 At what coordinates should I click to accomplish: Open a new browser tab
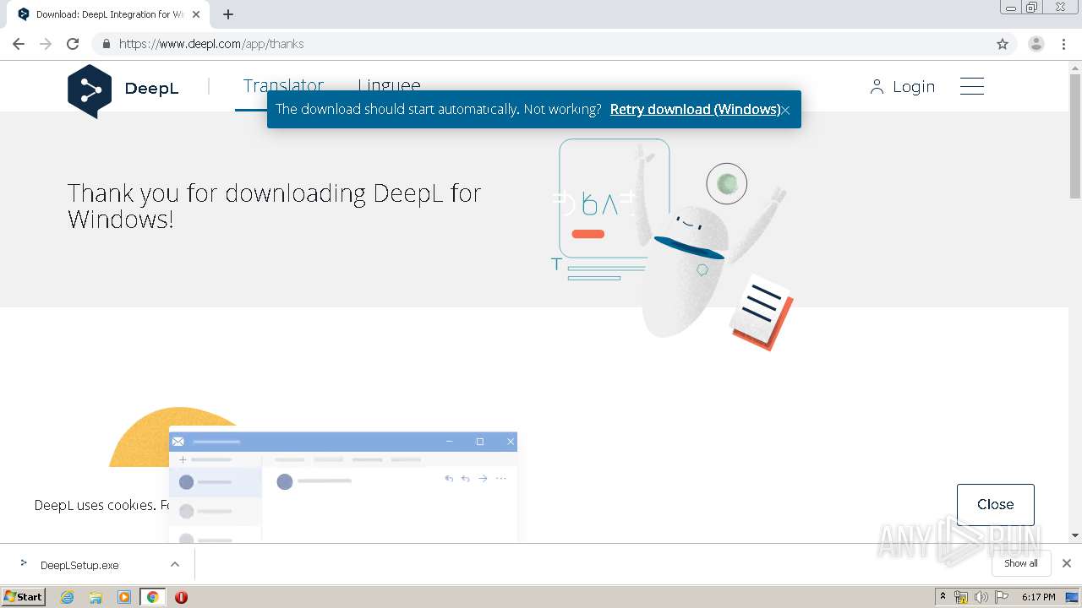(228, 14)
